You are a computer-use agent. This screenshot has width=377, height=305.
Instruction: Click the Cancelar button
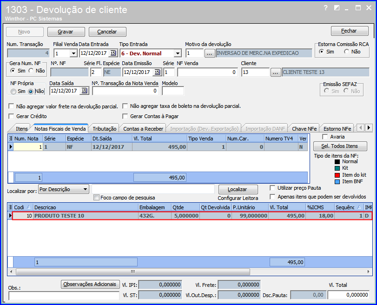coord(107,32)
